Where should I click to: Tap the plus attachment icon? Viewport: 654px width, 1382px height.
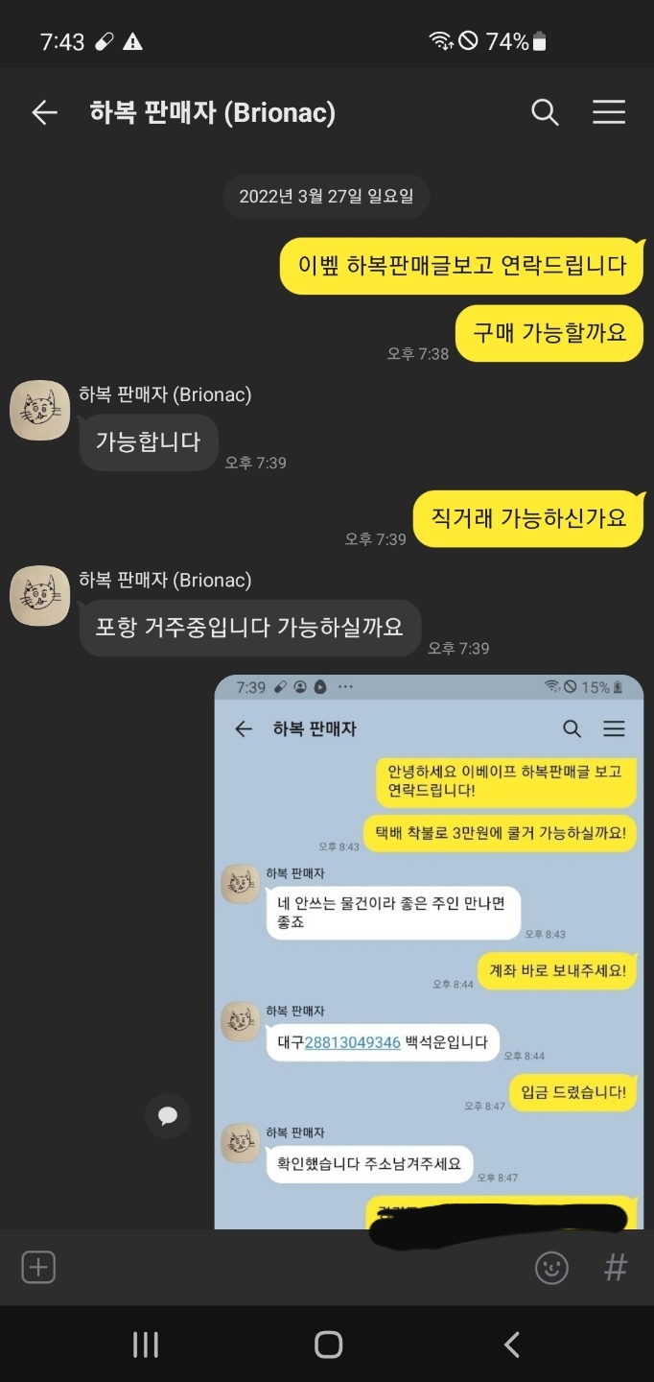(x=38, y=1267)
